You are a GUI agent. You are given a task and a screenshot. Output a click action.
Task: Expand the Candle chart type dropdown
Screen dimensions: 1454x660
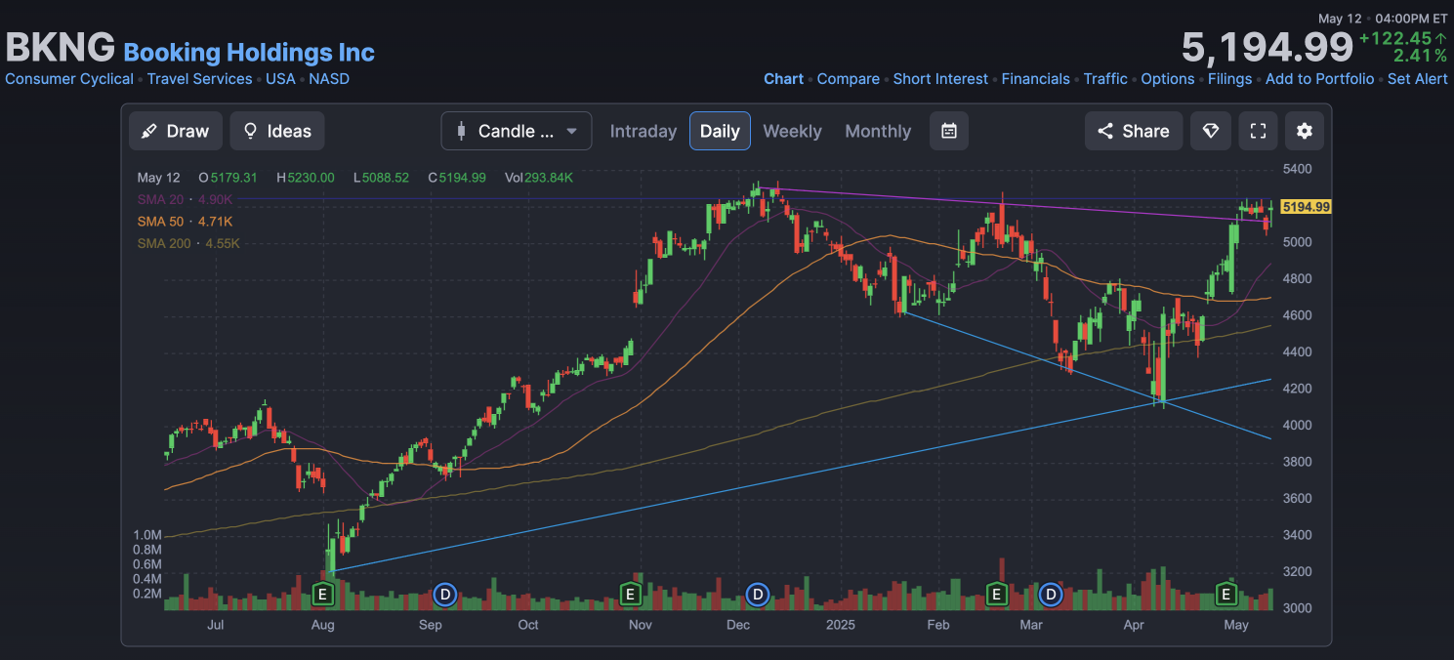517,131
